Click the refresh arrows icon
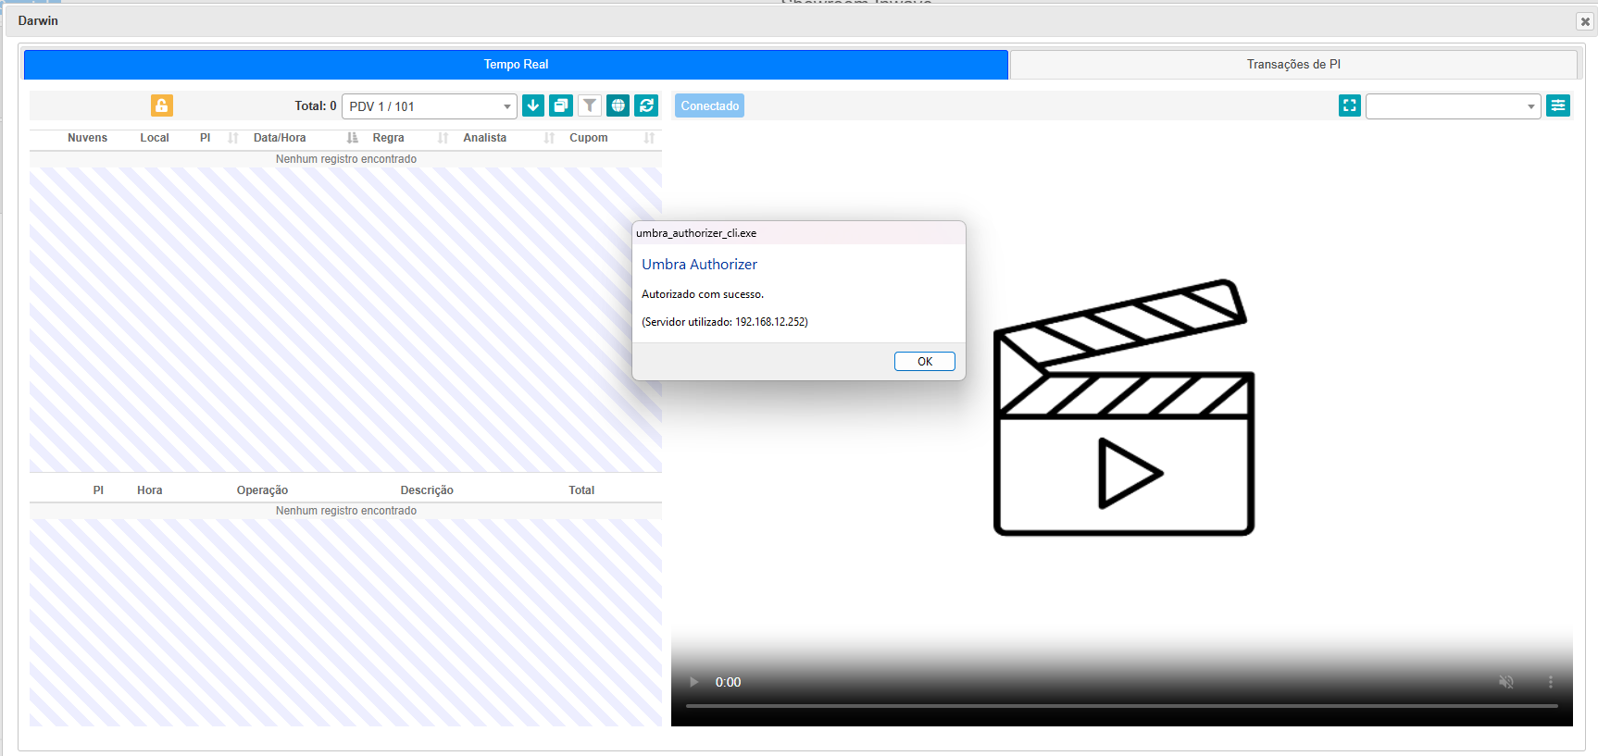 646,105
